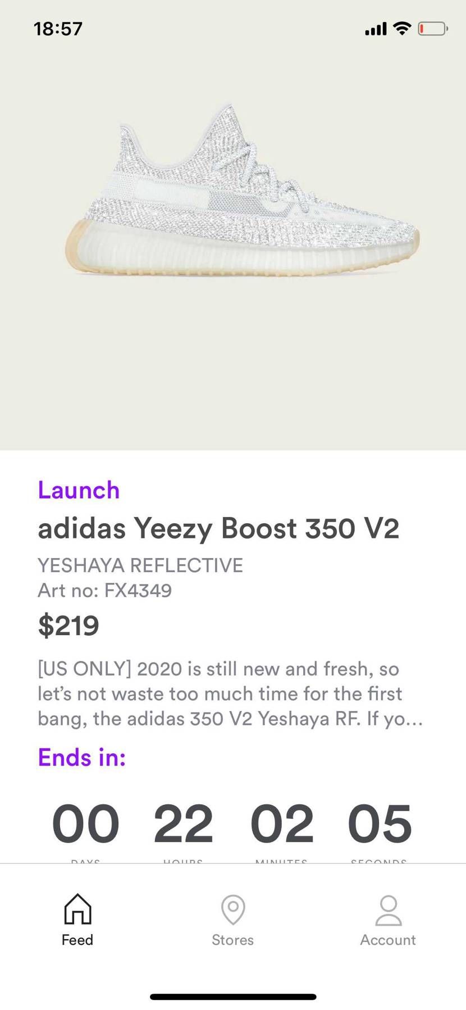
Task: Tap the Ends in: heading
Action: (82, 758)
